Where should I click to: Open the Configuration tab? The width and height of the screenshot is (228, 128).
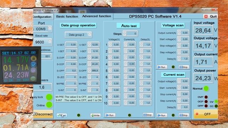point(42,17)
